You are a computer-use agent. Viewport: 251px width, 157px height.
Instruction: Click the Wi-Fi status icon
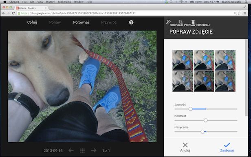181,2
